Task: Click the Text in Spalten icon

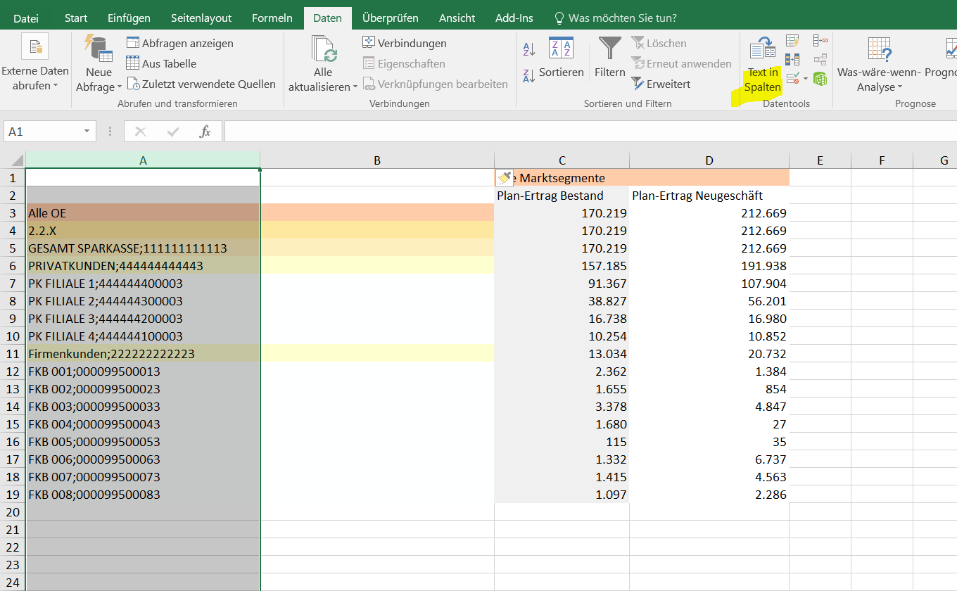Action: (763, 48)
